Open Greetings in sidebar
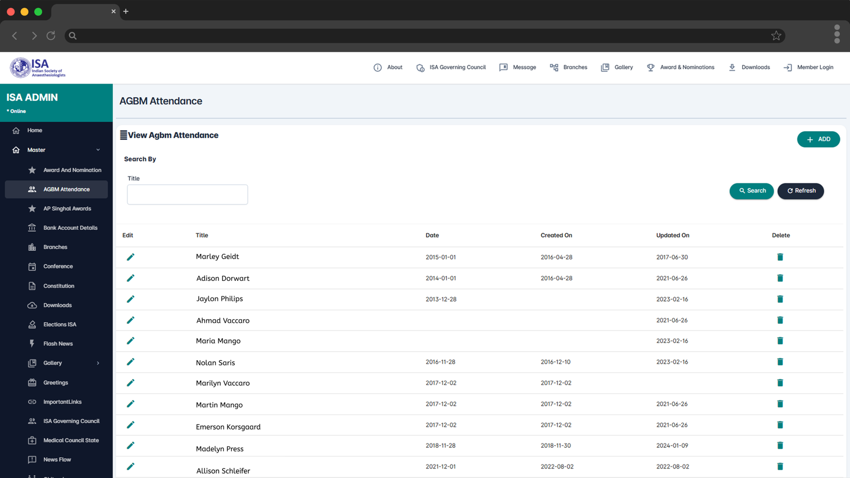Screen dimensions: 850x478 pos(56,382)
